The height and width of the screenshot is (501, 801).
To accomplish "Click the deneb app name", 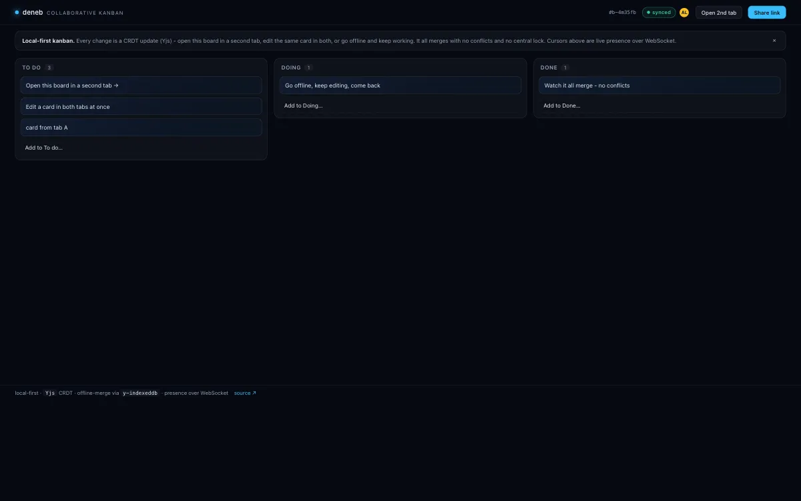I will coord(33,12).
